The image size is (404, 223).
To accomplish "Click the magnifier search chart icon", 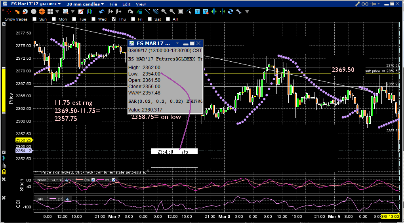I will pyautogui.click(x=65, y=11).
